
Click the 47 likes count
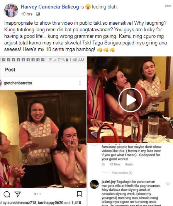pos(115,164)
